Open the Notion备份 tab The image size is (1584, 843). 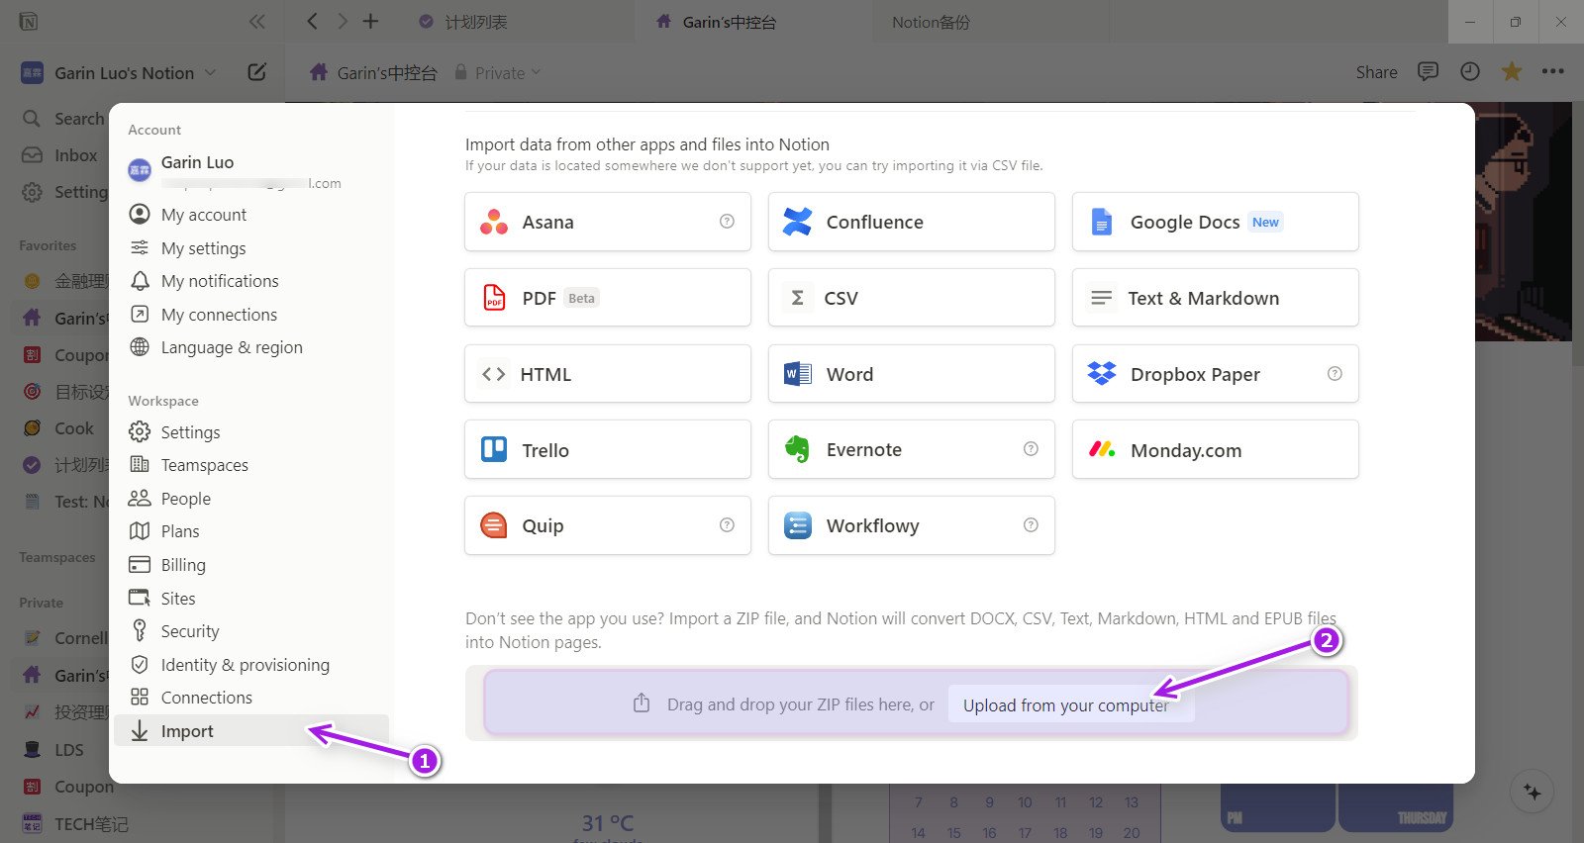pyautogui.click(x=931, y=22)
